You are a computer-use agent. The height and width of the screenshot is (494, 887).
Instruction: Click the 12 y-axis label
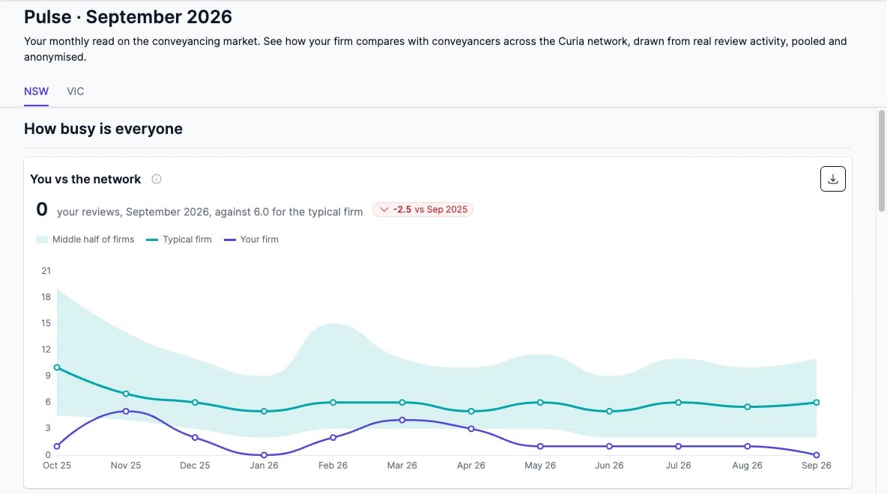(x=46, y=350)
